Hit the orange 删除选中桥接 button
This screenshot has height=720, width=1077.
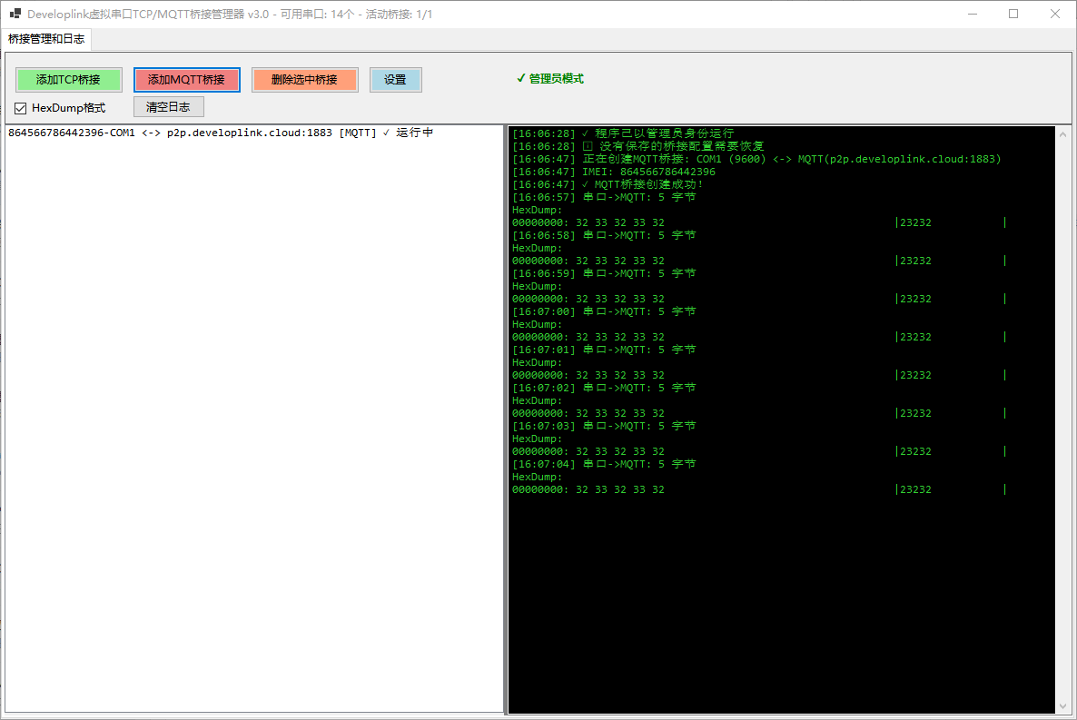click(x=304, y=80)
